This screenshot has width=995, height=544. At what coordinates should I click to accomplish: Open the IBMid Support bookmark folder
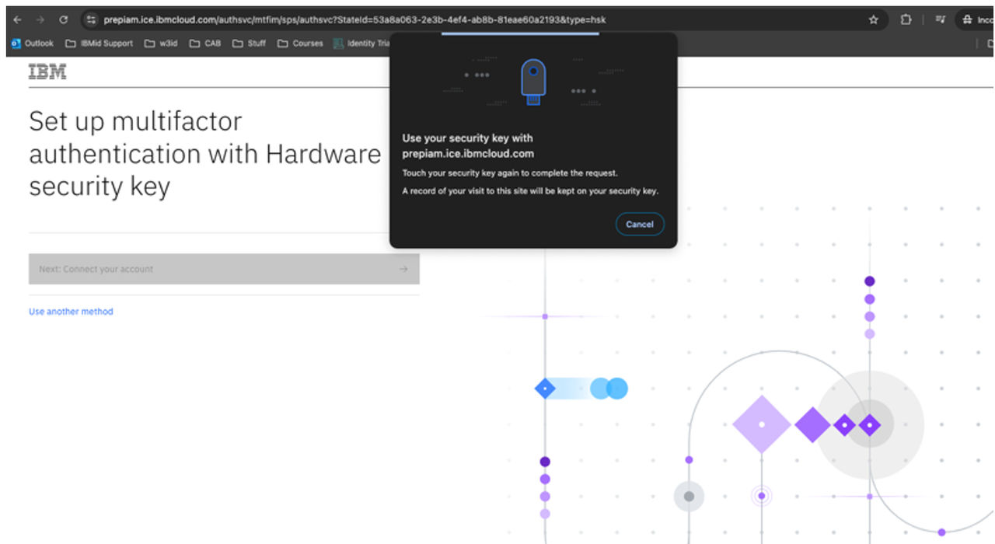99,44
